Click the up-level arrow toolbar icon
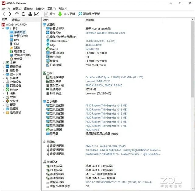Viewport: 195px width, 191px height. tap(17, 14)
